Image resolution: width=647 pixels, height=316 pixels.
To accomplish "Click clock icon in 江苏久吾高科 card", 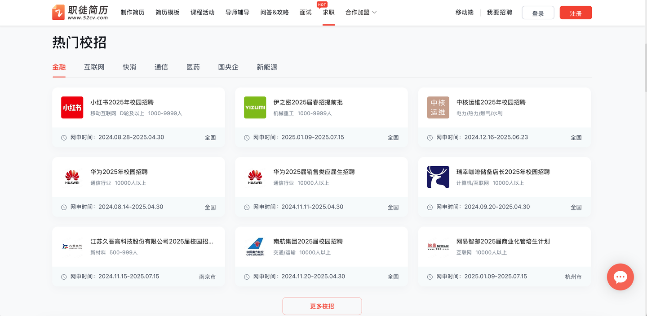I will [x=64, y=277].
